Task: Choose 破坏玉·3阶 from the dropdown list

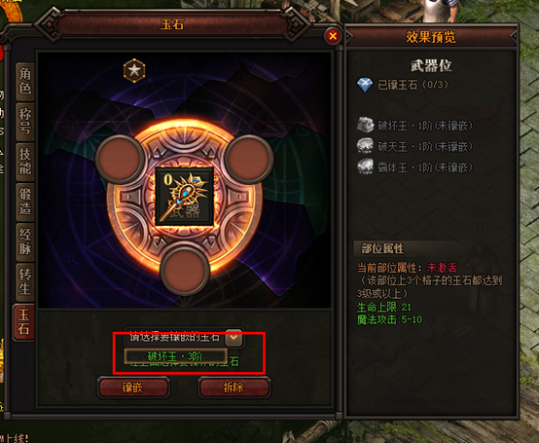Action: (x=175, y=356)
